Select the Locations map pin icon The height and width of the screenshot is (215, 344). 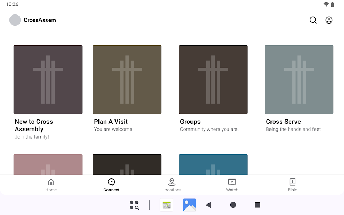[172, 182]
